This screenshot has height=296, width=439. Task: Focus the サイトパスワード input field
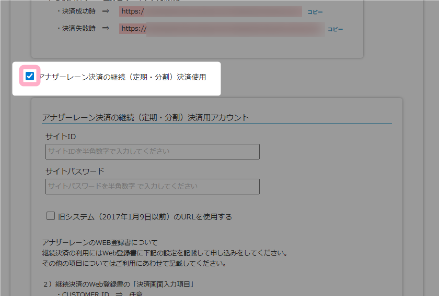tap(153, 187)
